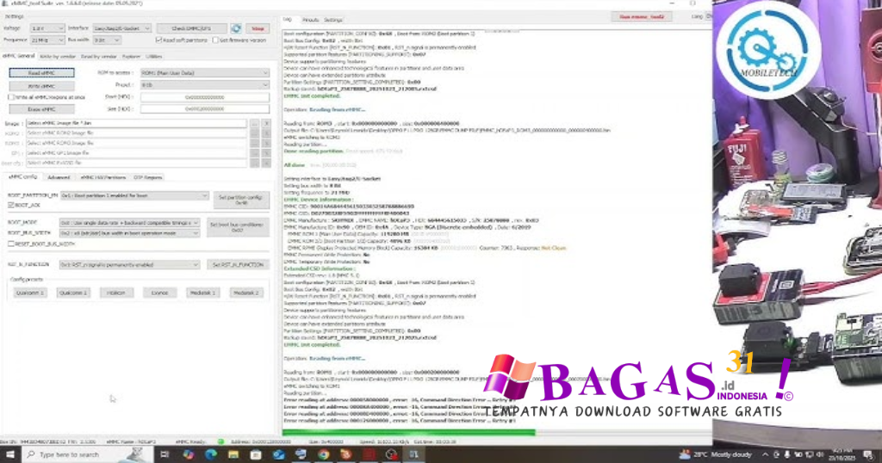Screen dimensions: 882x463
Task: Click the eMMC tool taskbar icon
Action: click(x=414, y=454)
